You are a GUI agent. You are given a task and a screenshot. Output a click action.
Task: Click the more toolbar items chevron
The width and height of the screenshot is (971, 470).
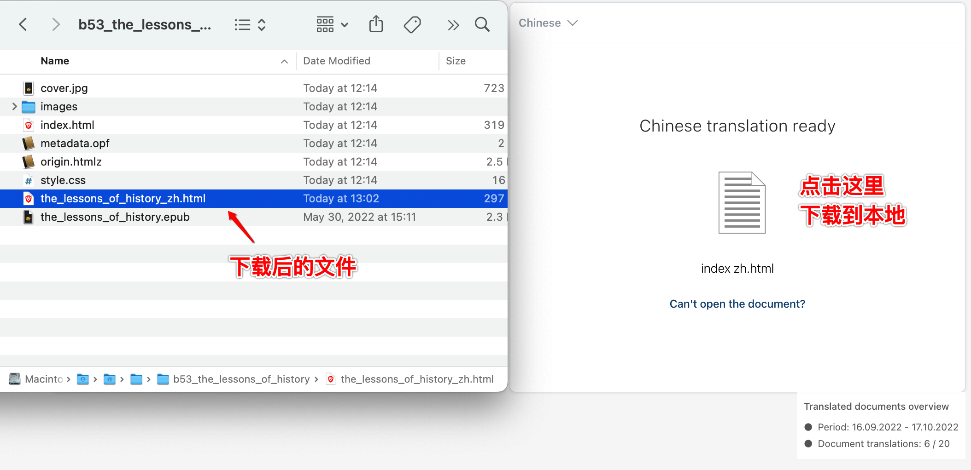453,24
